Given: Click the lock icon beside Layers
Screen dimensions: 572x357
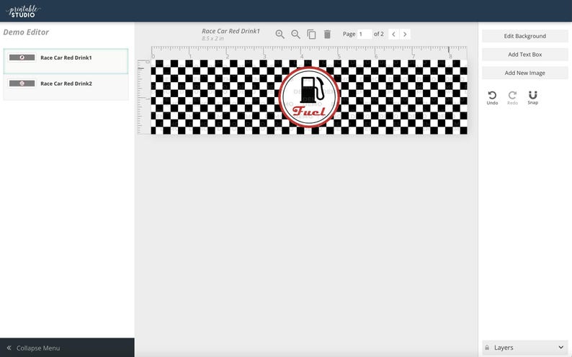Looking at the screenshot, I should (x=487, y=348).
